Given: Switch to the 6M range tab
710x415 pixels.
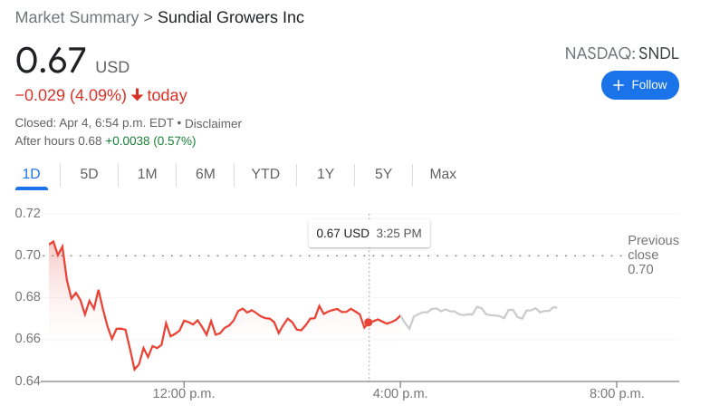Looking at the screenshot, I should (x=205, y=174).
